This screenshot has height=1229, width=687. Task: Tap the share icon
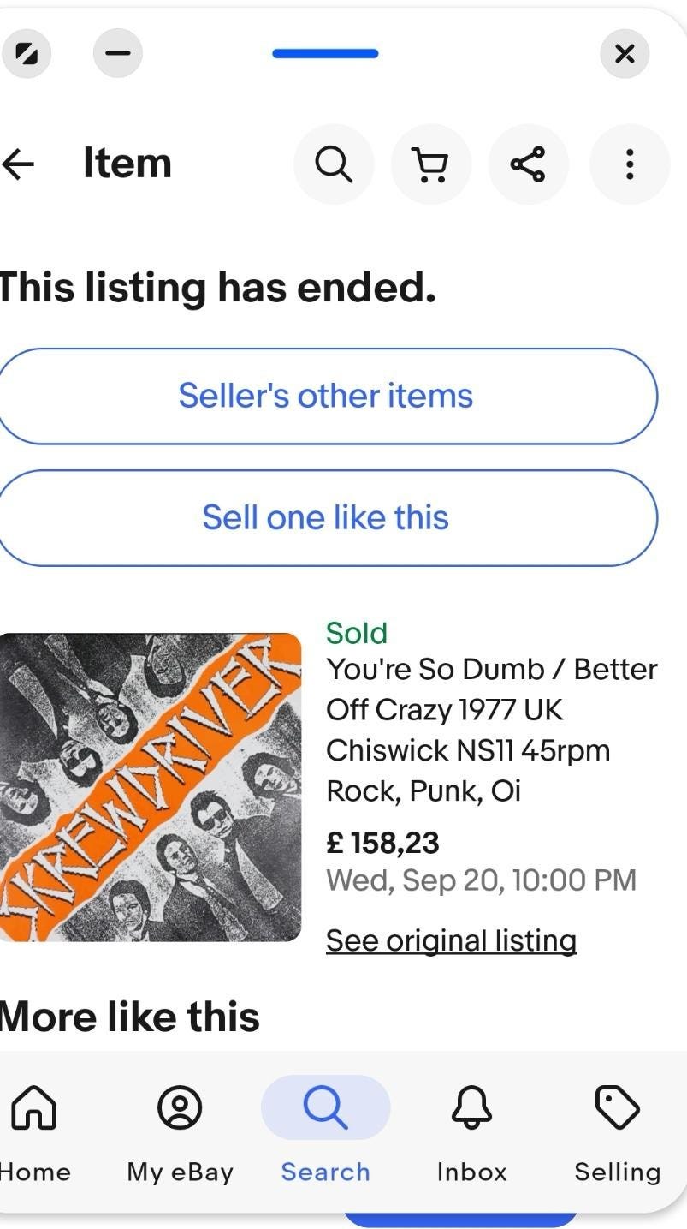point(528,164)
